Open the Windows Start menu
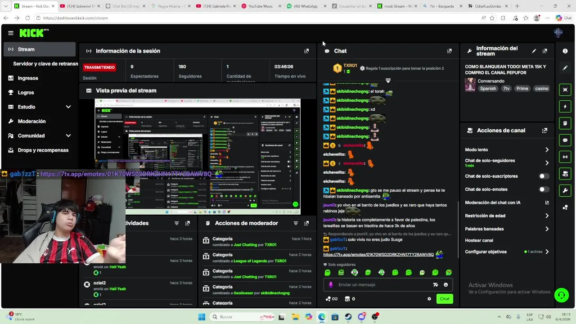The width and height of the screenshot is (576, 324). (x=202, y=317)
